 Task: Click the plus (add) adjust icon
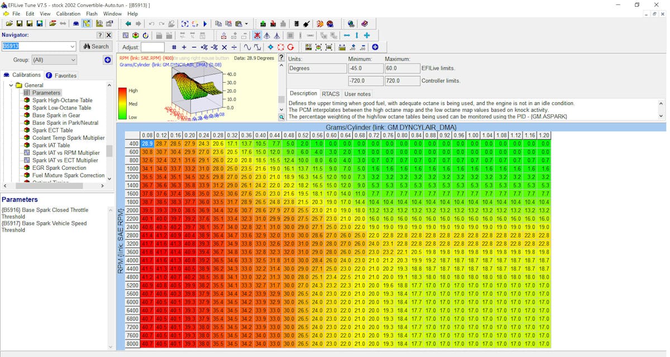coord(184,47)
